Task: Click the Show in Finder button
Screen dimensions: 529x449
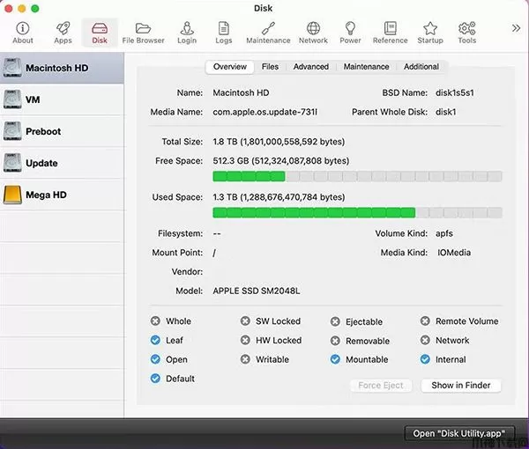Action: click(460, 386)
